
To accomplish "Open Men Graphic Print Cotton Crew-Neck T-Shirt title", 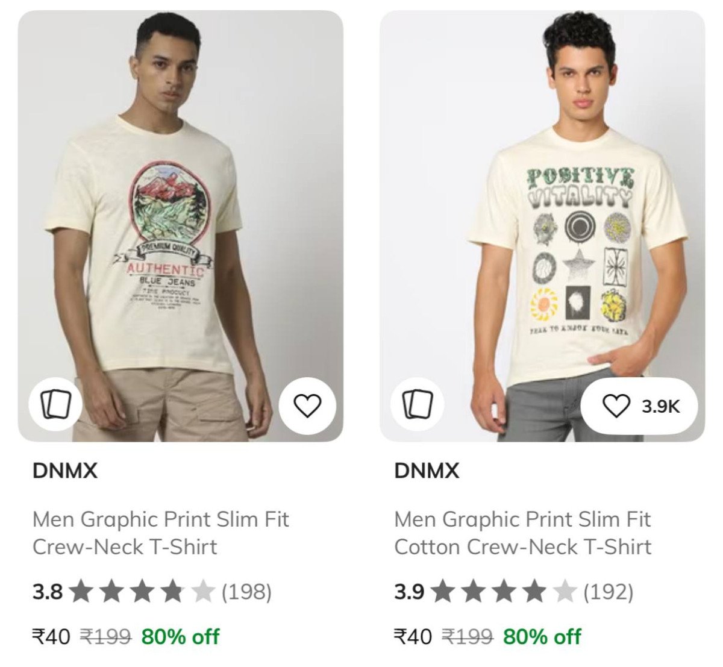I will tap(523, 533).
